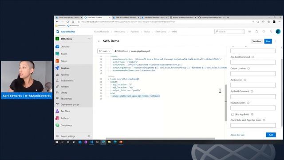Focus the Azure DevOps Search box
This screenshot has height=160, width=284.
(x=229, y=32)
